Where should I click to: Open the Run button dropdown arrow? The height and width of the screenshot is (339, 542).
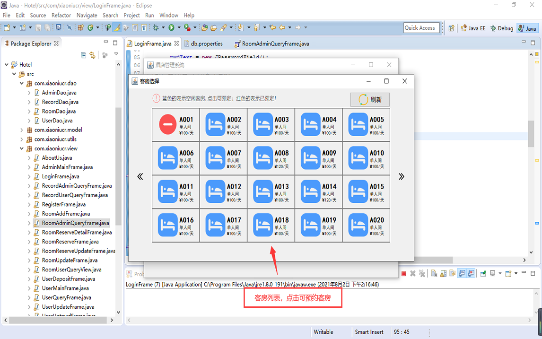click(179, 27)
